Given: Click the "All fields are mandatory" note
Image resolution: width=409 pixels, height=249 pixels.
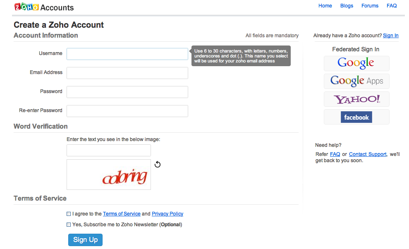Looking at the screenshot, I should pos(272,36).
